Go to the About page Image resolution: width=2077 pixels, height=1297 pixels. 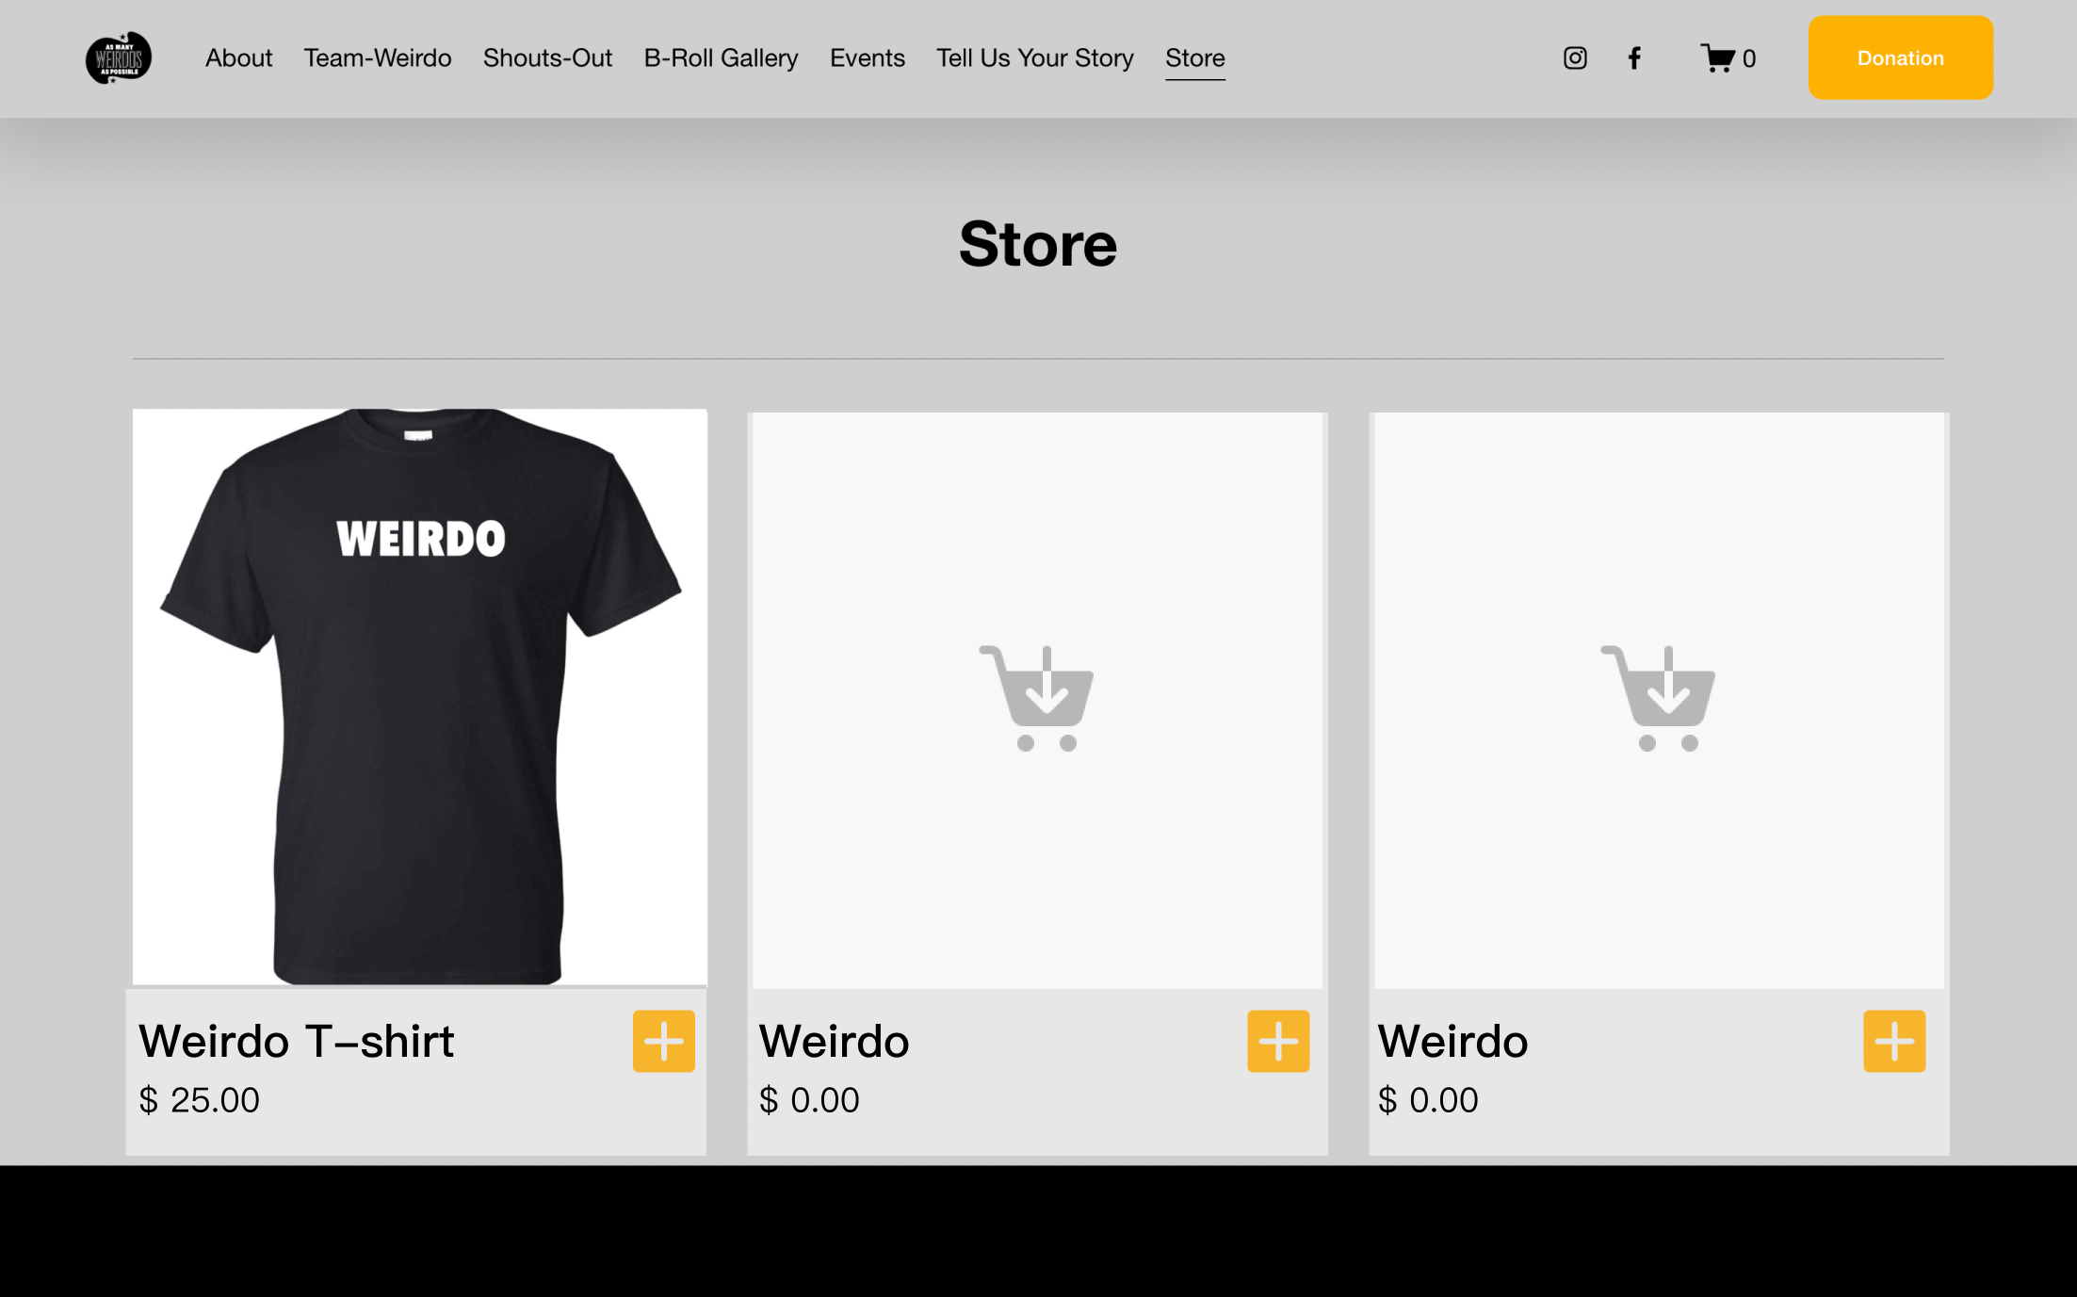click(238, 58)
